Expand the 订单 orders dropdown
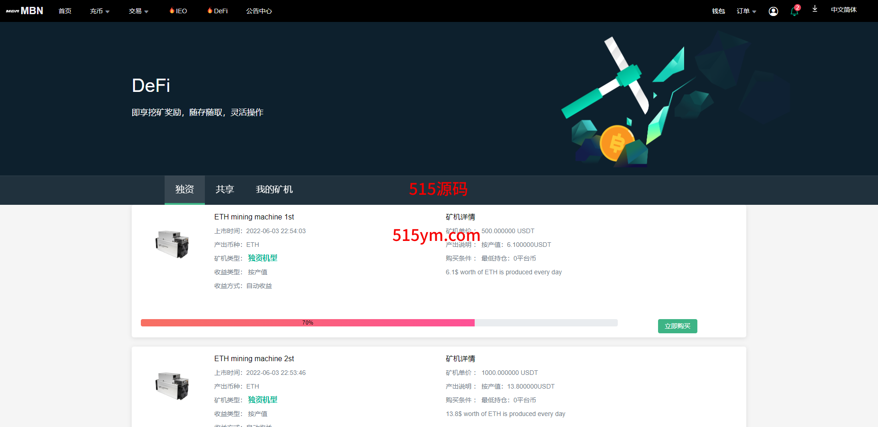 (746, 11)
